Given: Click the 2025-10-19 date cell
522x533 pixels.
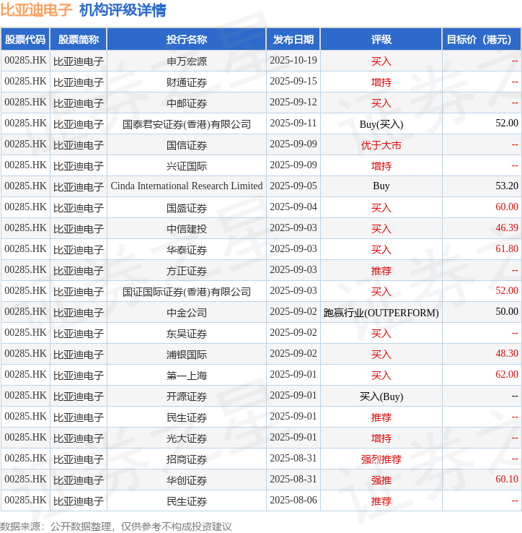Looking at the screenshot, I should pyautogui.click(x=293, y=61).
